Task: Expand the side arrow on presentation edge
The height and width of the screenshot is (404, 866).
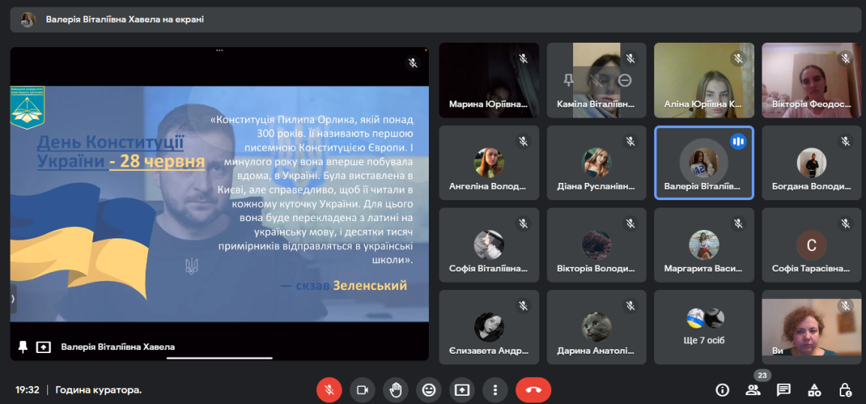Action: [14, 298]
